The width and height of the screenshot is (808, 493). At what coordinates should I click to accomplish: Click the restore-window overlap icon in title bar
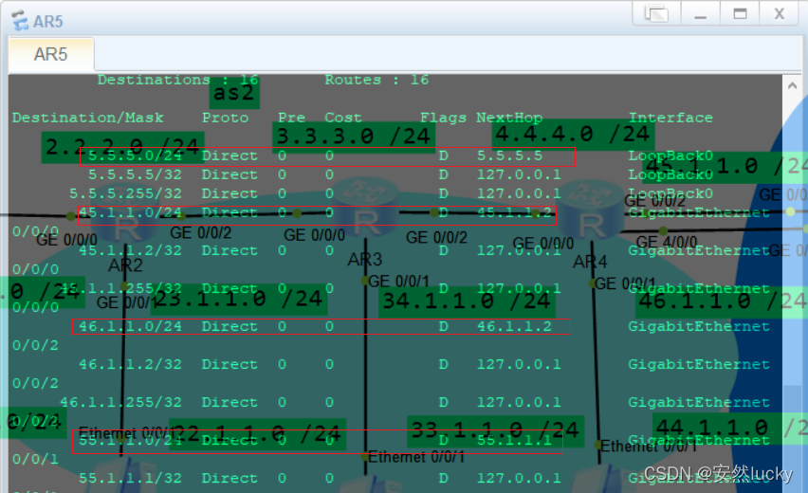click(656, 13)
